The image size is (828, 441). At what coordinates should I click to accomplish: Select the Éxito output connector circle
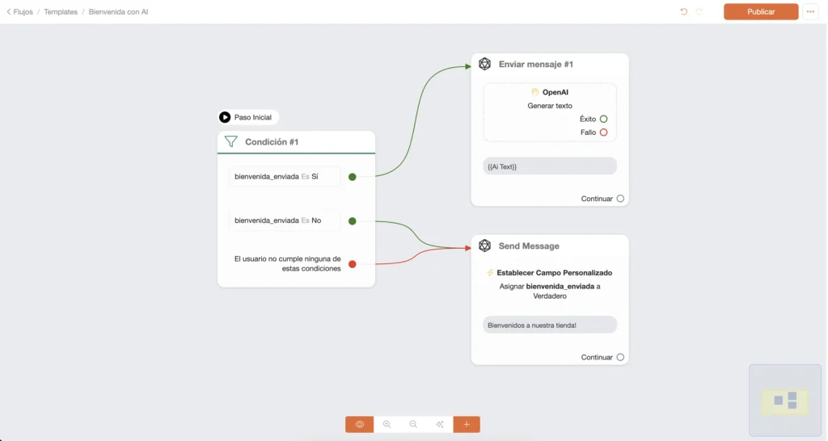pos(603,120)
